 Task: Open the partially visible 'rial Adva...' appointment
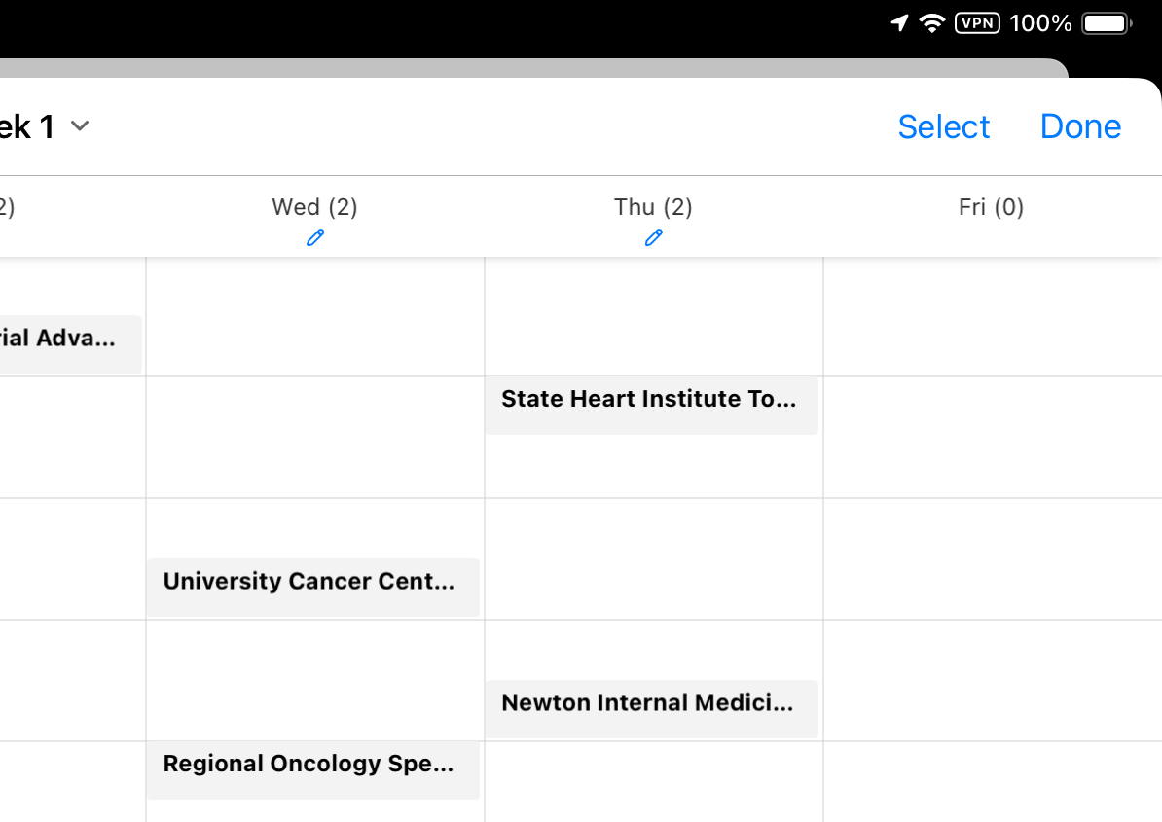pos(68,343)
